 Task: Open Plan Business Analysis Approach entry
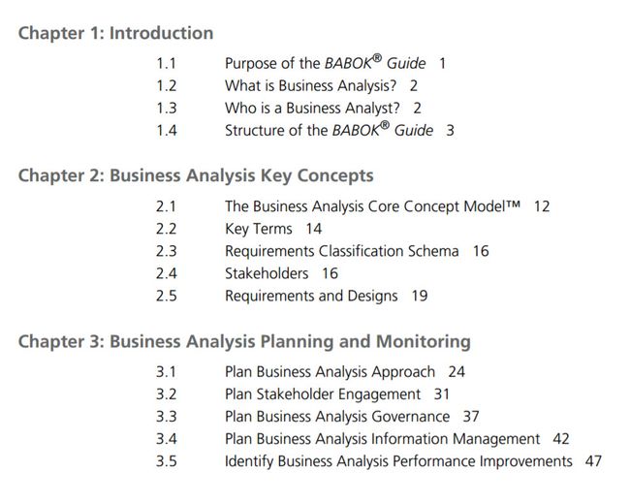(x=330, y=372)
